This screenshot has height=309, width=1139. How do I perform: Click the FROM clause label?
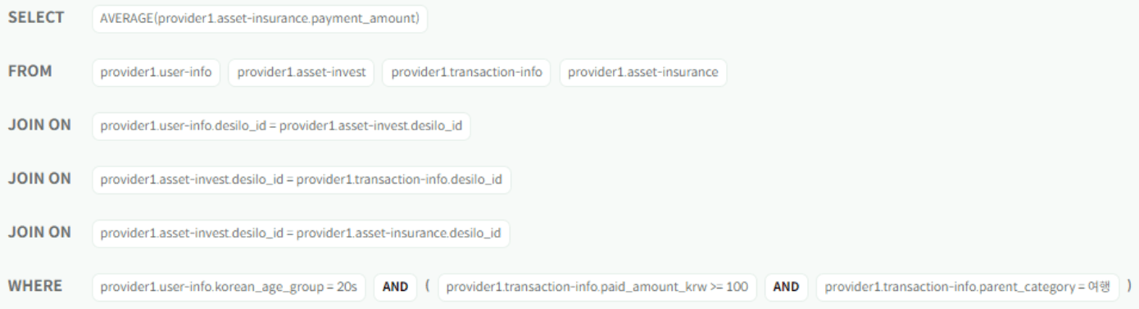pos(30,71)
